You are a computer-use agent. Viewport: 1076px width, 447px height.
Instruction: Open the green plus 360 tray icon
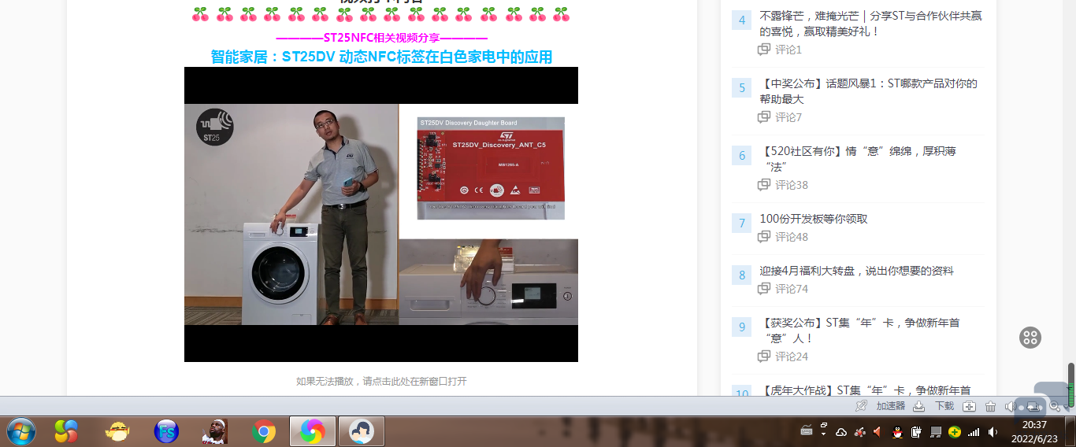955,432
